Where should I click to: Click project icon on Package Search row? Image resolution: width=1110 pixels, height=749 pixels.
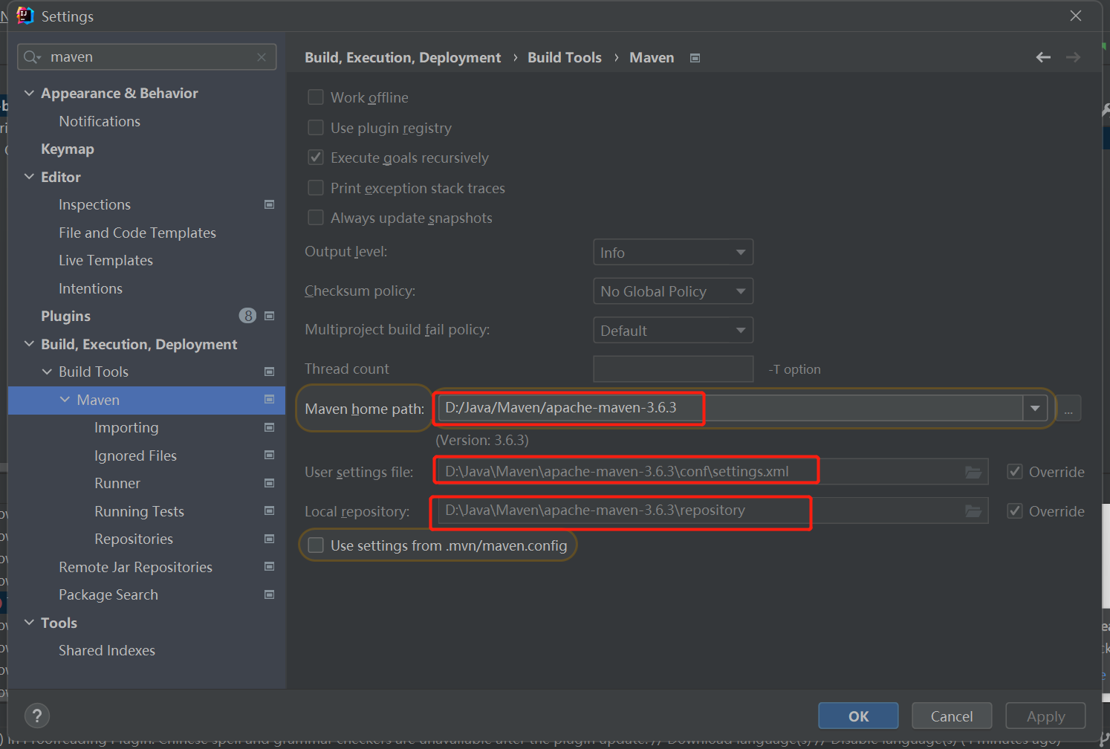[270, 594]
